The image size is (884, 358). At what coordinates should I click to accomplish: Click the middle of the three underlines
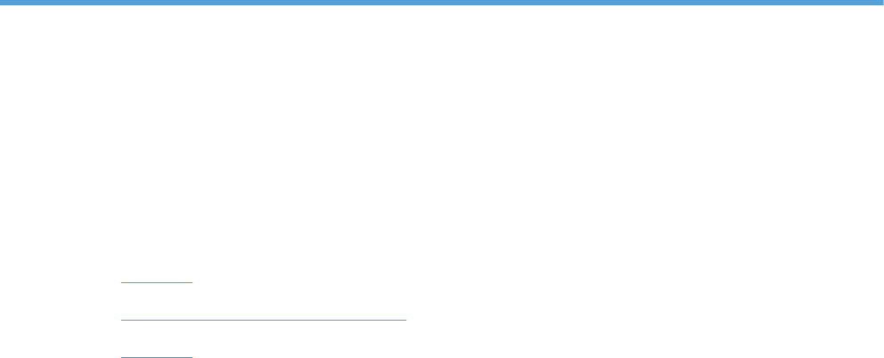click(x=263, y=321)
